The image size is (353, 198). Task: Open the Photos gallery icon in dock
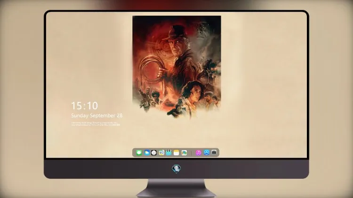click(x=184, y=152)
